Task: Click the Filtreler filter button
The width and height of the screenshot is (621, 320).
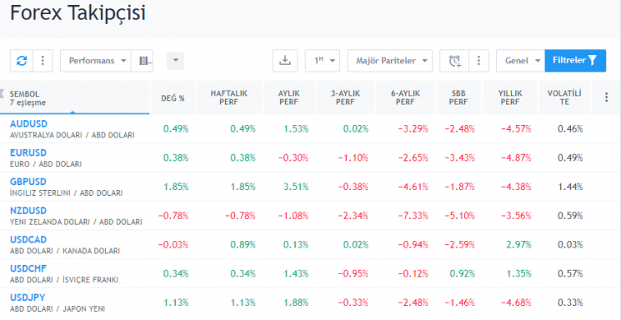Action: 575,61
